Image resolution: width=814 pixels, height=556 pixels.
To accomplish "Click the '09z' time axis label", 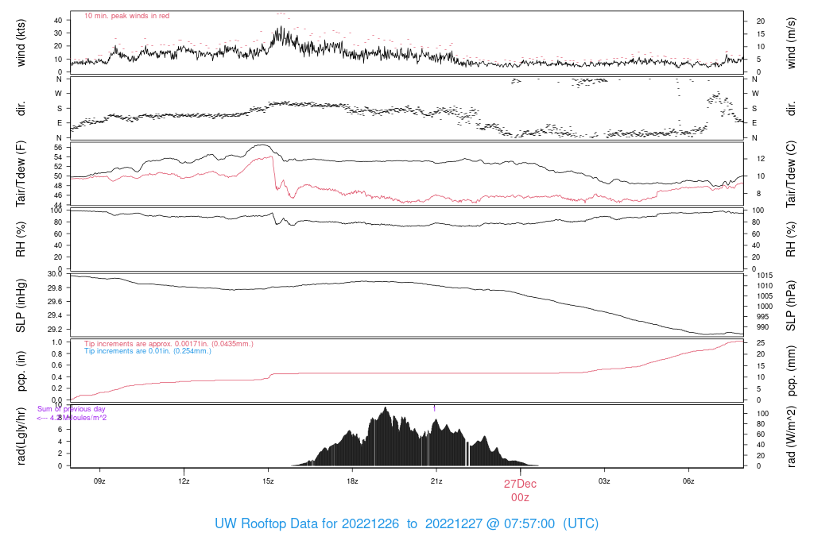I will [x=99, y=481].
